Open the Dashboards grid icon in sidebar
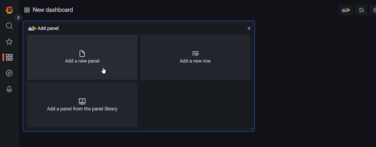The width and height of the screenshot is (376, 147). (9, 57)
